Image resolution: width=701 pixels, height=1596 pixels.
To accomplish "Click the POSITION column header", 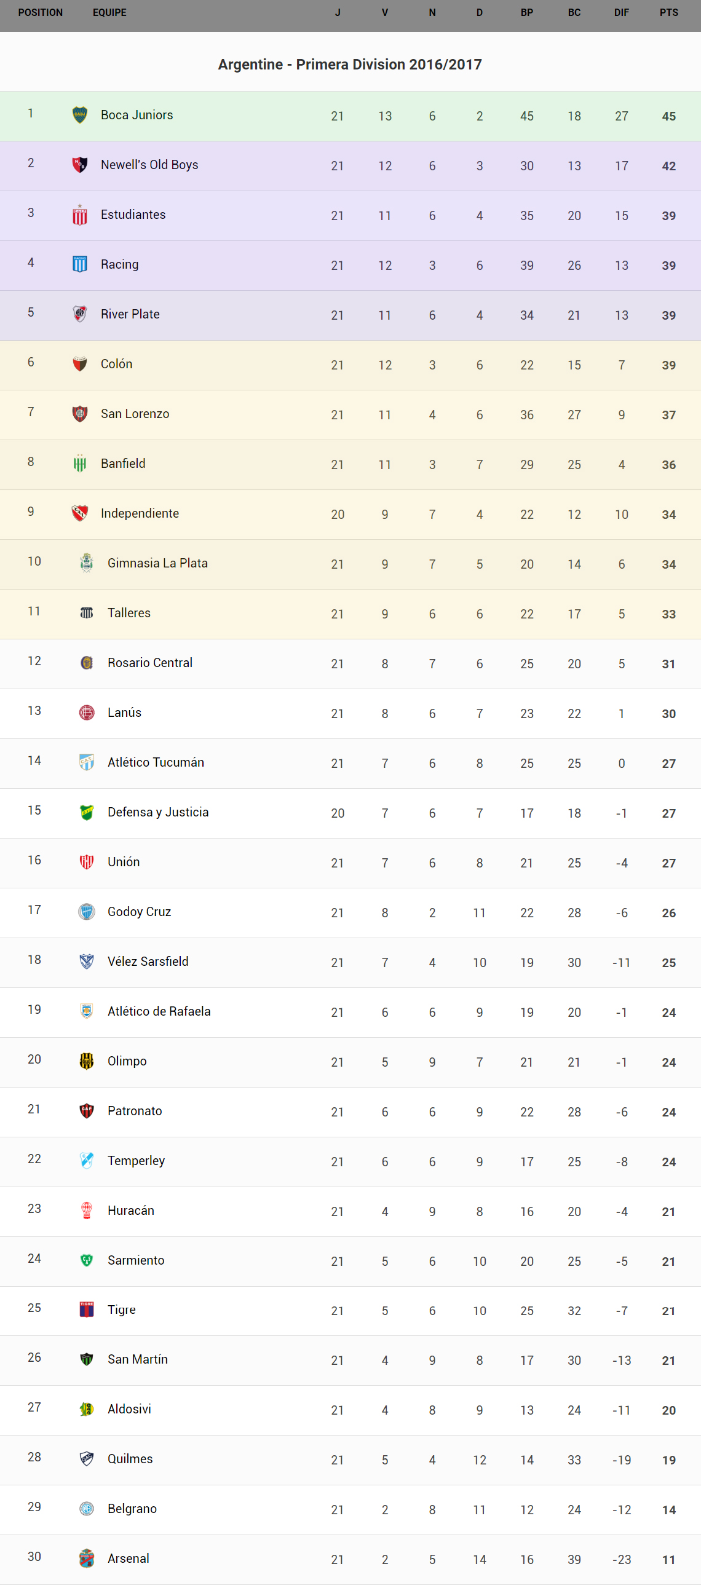I will pyautogui.click(x=41, y=13).
